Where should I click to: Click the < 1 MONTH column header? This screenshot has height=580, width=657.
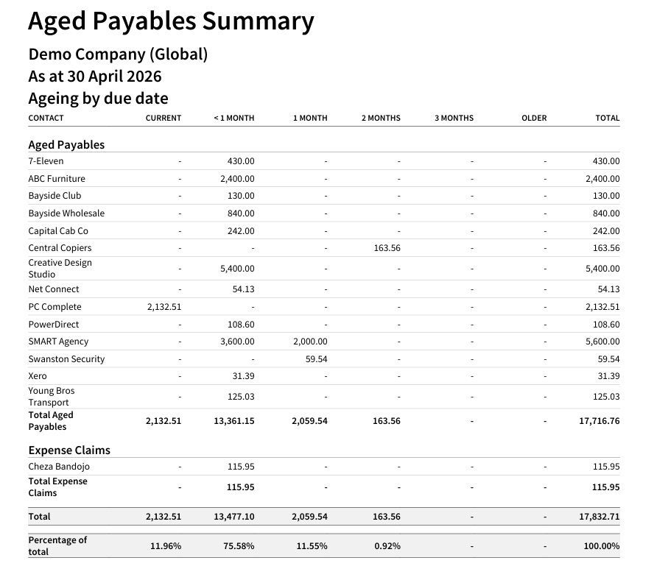pyautogui.click(x=233, y=118)
